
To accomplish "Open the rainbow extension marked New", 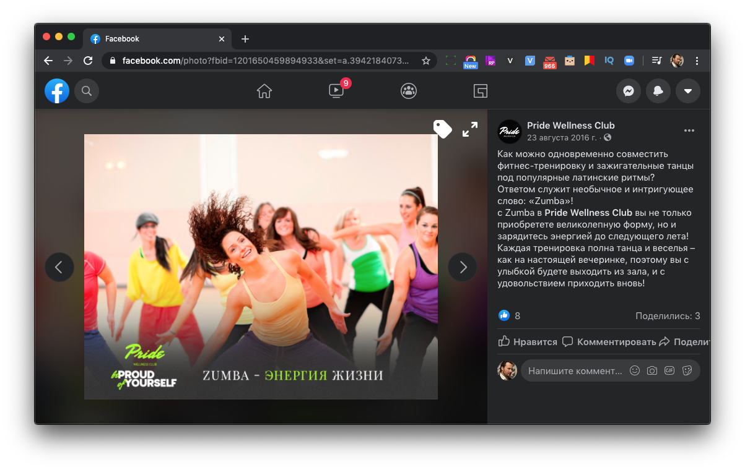I will [471, 61].
